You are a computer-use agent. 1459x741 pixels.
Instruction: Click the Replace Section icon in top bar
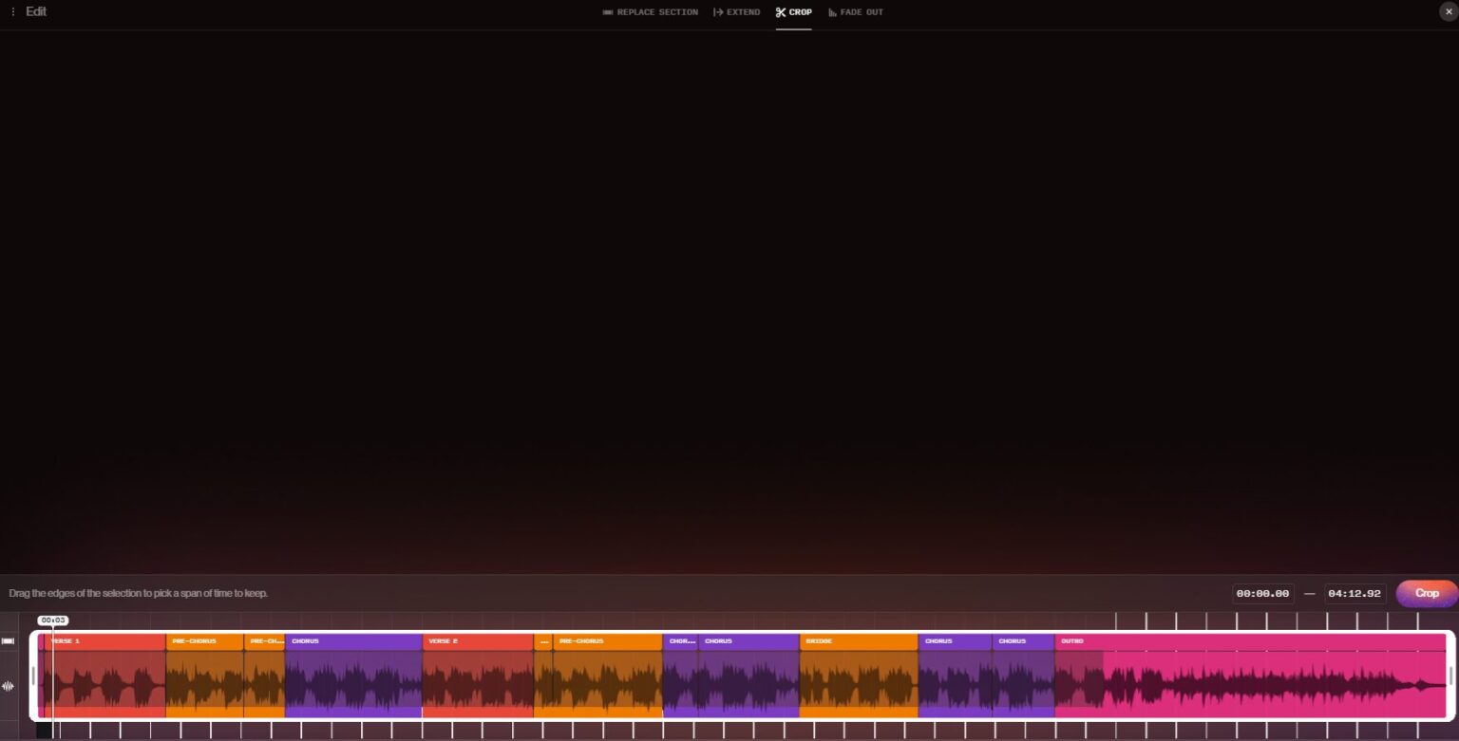coord(608,12)
